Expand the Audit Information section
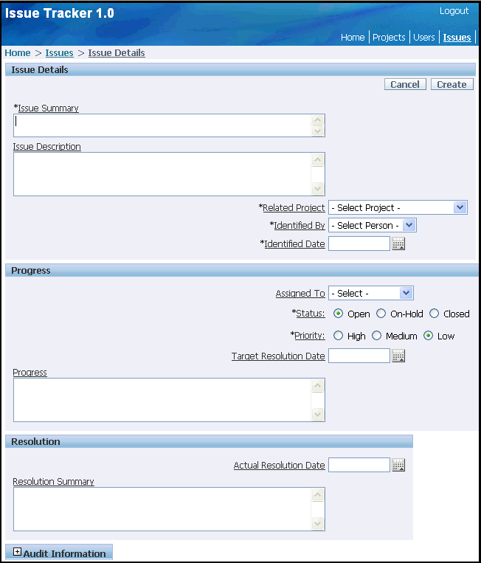This screenshot has width=481, height=563. click(x=18, y=553)
